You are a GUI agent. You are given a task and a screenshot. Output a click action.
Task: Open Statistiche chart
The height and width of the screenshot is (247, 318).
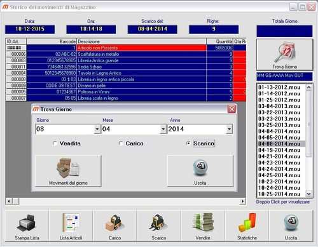tap(247, 226)
